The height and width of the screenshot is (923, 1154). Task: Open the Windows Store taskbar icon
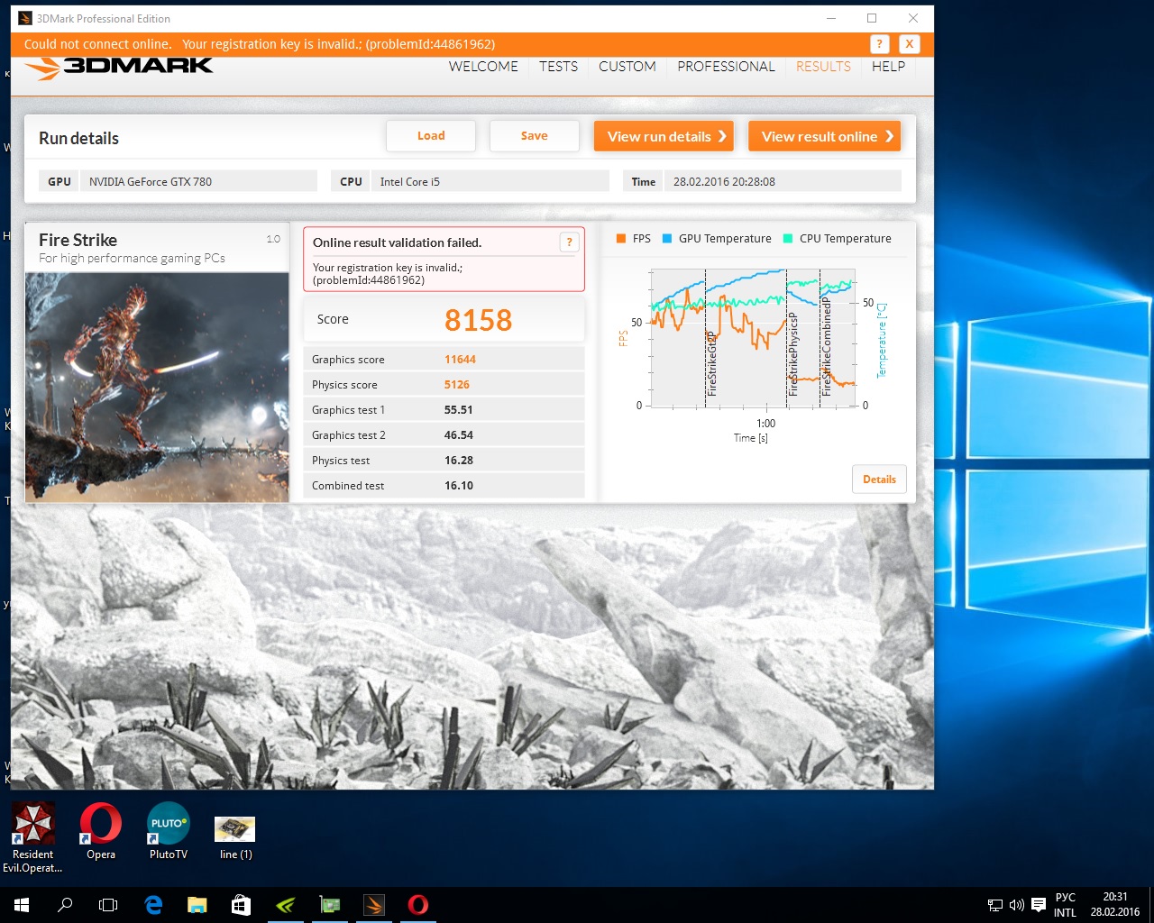point(241,905)
